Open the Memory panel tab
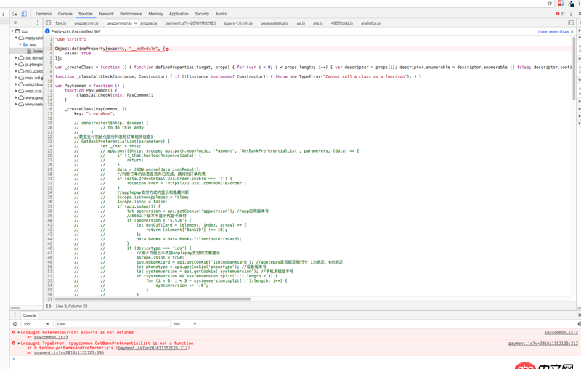The image size is (581, 369). pyautogui.click(x=155, y=14)
